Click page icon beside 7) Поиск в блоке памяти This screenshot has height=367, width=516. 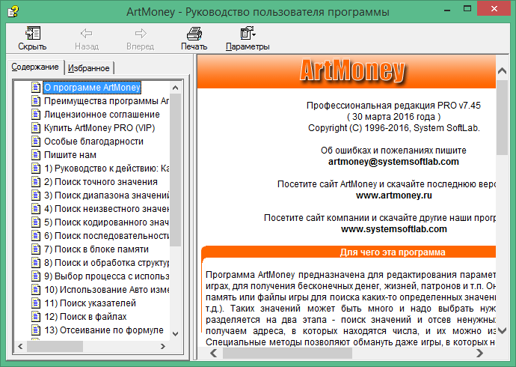click(36, 249)
